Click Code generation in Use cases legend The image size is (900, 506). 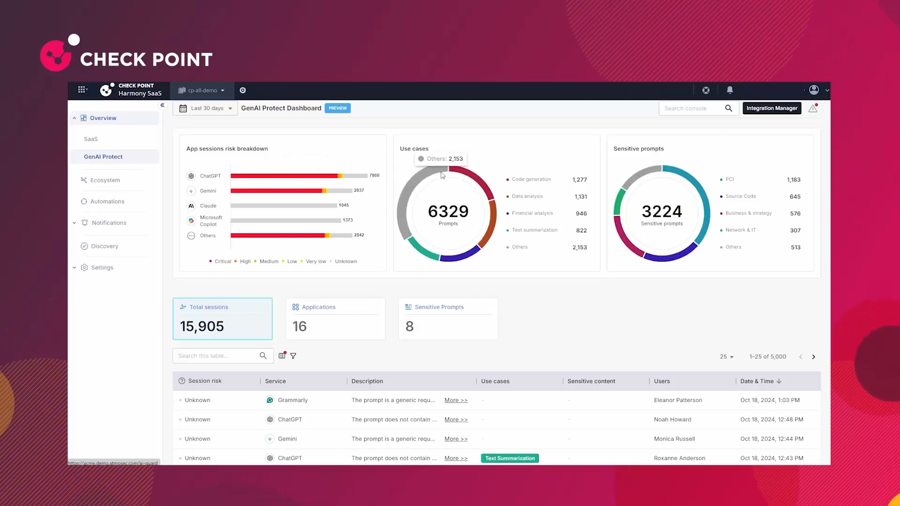pyautogui.click(x=531, y=179)
